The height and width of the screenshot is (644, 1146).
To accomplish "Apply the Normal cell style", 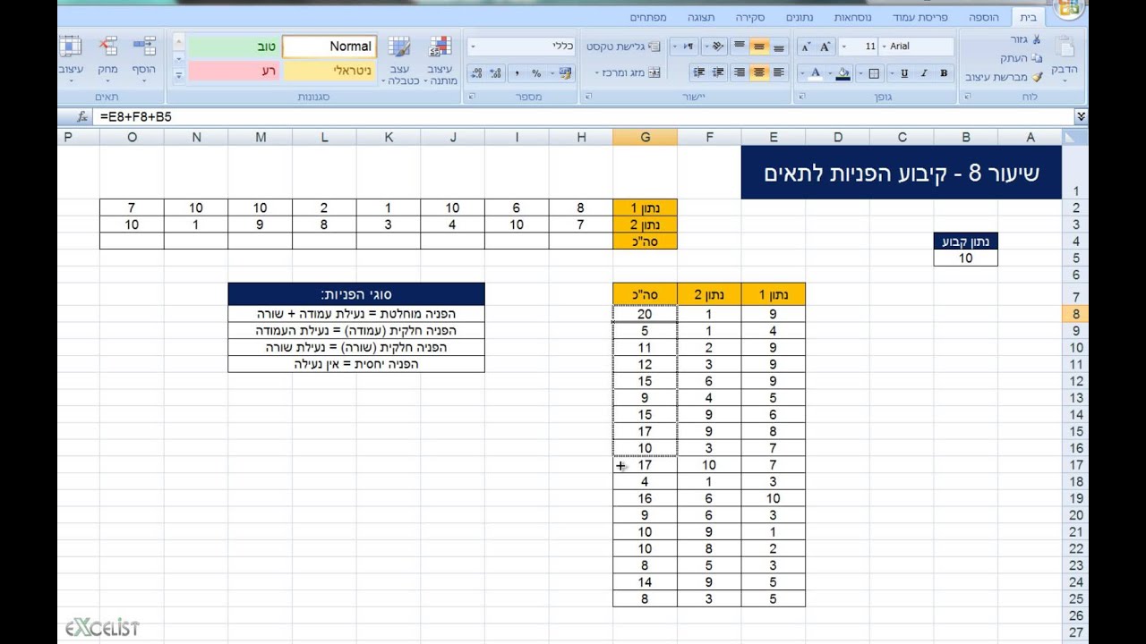I will (329, 46).
